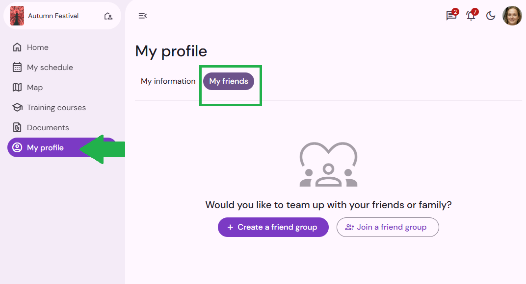Image resolution: width=526 pixels, height=284 pixels.
Task: Open the user avatar menu
Action: 512,16
